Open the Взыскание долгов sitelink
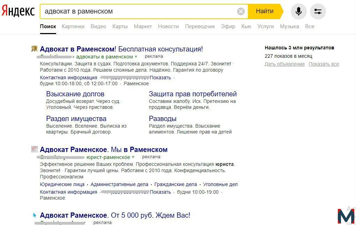Screen dimensions: 356x225 point(75,94)
